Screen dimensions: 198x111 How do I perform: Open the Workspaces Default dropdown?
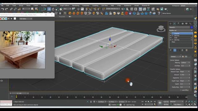188,6
